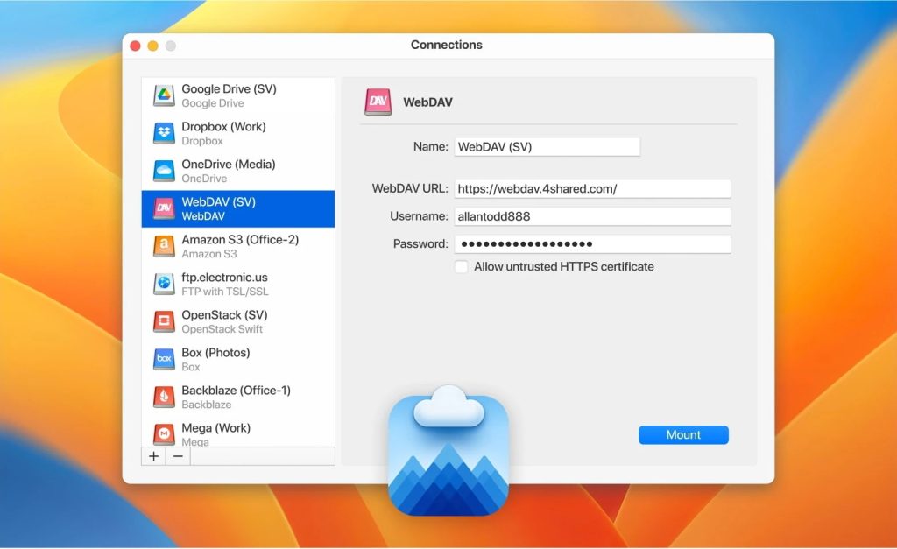Open the Amazon S3 (Office-2) label text
This screenshot has width=897, height=549.
pyautogui.click(x=240, y=240)
